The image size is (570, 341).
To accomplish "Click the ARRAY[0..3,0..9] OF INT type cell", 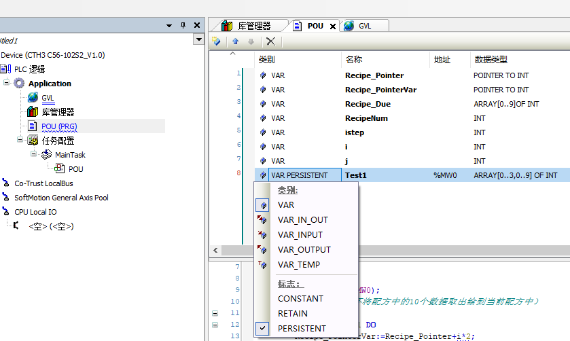I will [515, 175].
